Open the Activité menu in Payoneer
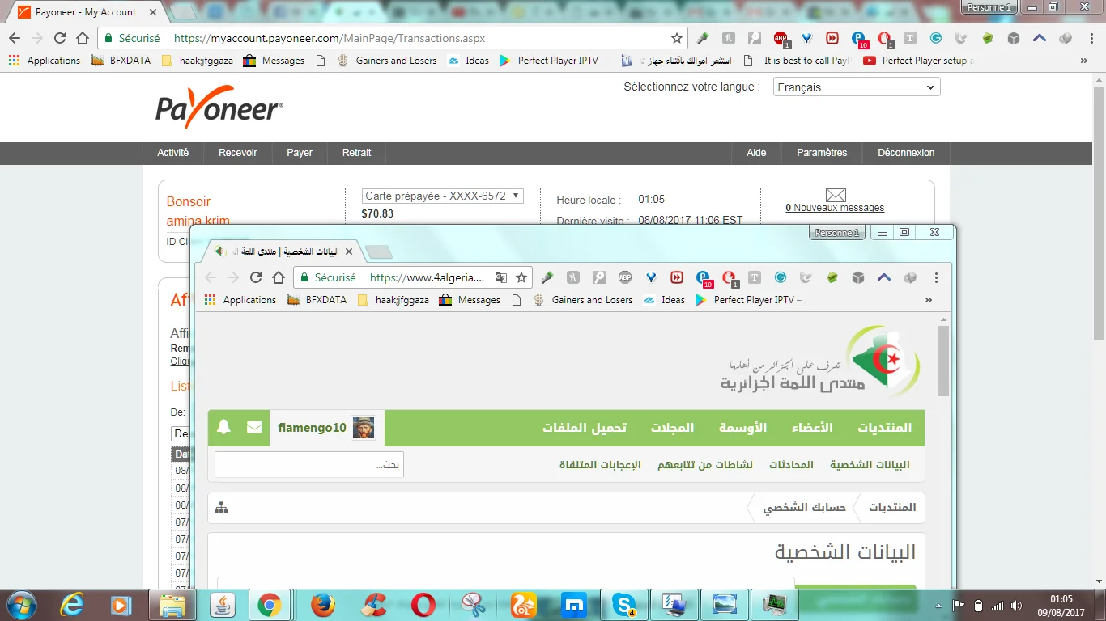 172,153
